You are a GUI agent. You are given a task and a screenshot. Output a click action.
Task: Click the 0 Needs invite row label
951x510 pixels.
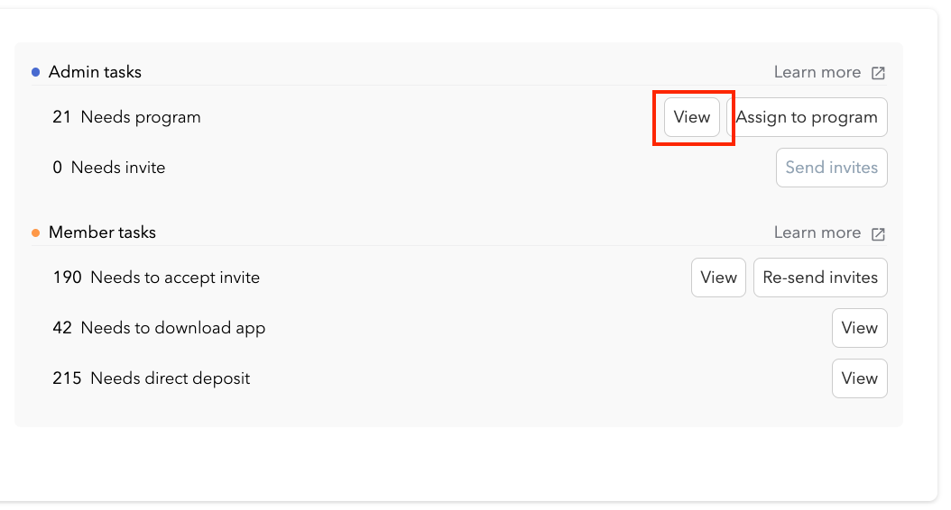click(109, 168)
